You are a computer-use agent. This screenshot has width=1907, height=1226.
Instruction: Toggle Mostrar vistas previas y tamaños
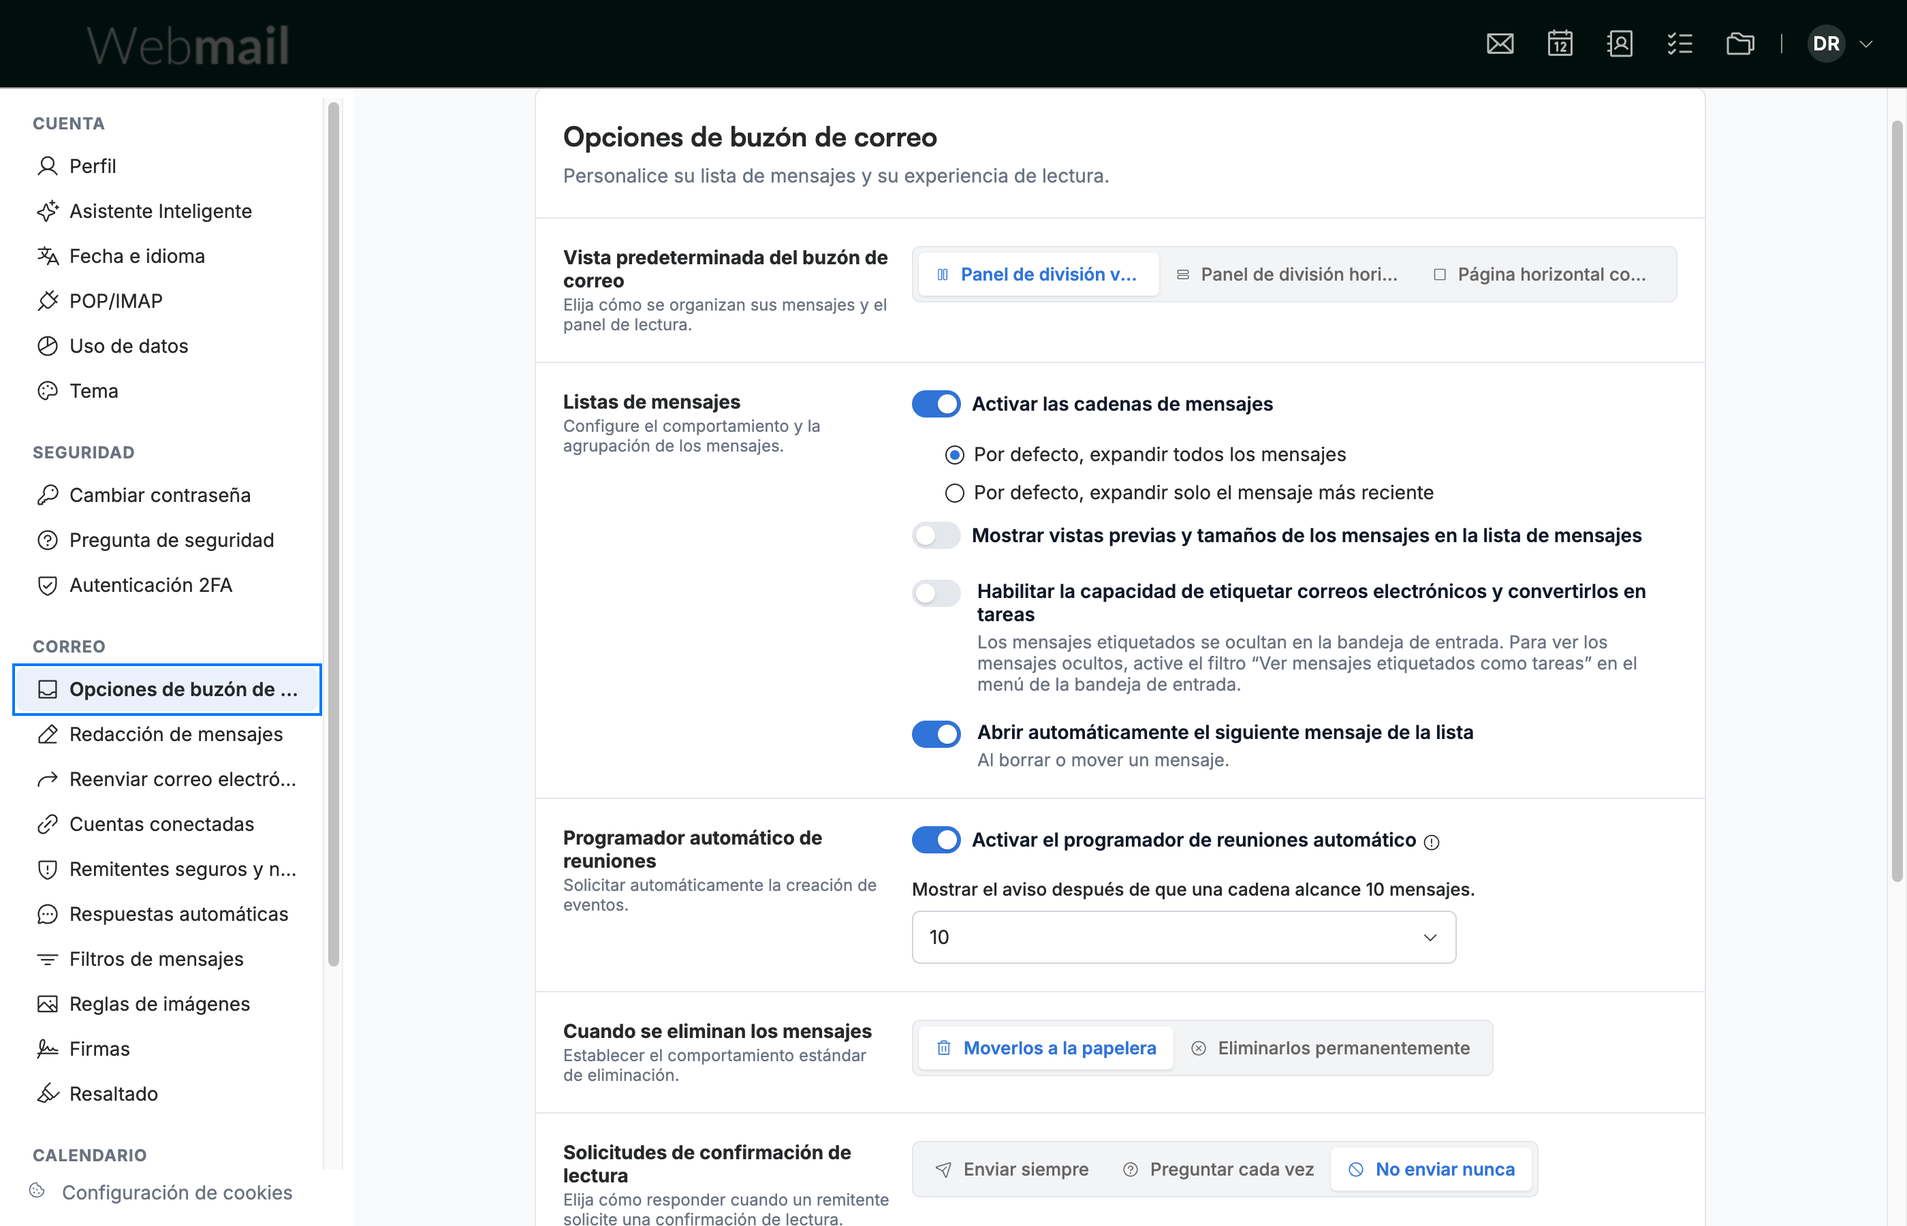[936, 536]
